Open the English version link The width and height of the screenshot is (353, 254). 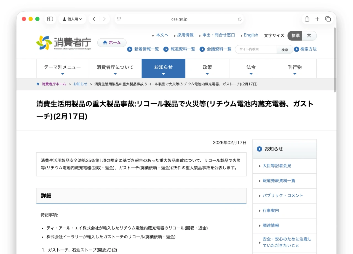pos(251,35)
